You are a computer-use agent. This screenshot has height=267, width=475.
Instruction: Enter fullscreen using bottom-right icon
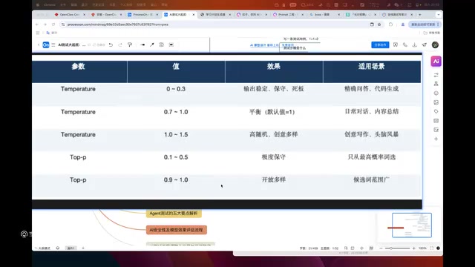point(432,248)
